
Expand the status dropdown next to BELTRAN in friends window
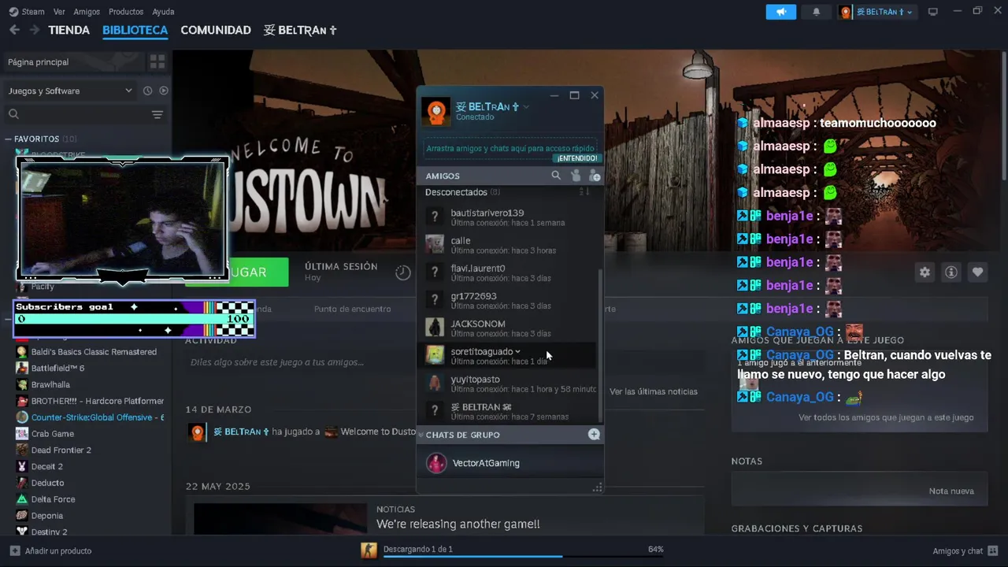click(x=526, y=107)
